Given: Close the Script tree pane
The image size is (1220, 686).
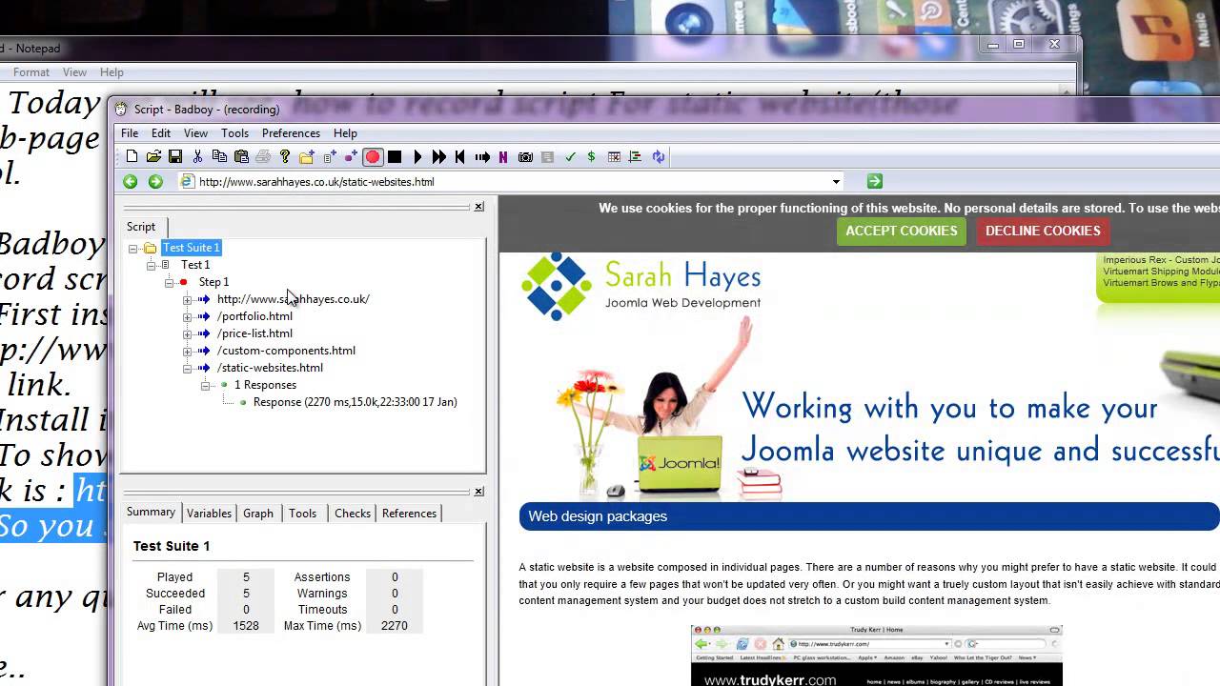Looking at the screenshot, I should pos(479,207).
